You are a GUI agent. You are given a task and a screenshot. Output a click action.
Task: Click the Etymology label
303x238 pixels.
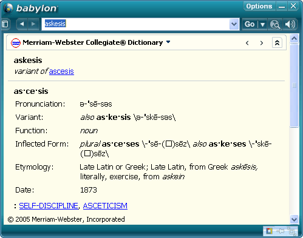coord(35,167)
